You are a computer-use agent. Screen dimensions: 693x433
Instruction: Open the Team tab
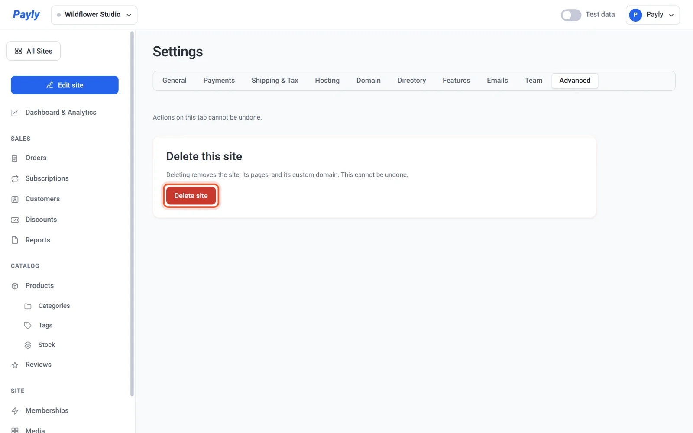pyautogui.click(x=533, y=81)
